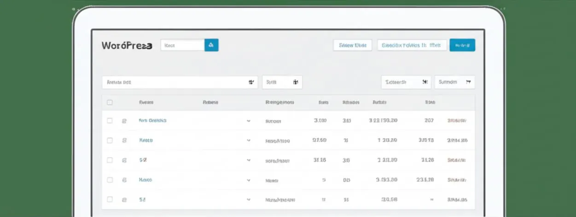Click the WordPress logo text
576x217 pixels.
127,46
